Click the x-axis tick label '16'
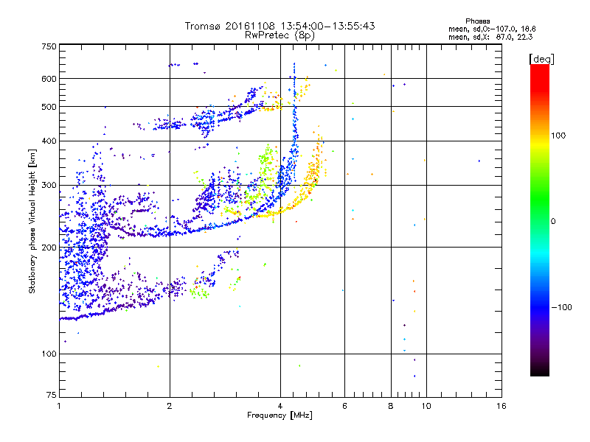The image size is (590, 442). pyautogui.click(x=502, y=406)
